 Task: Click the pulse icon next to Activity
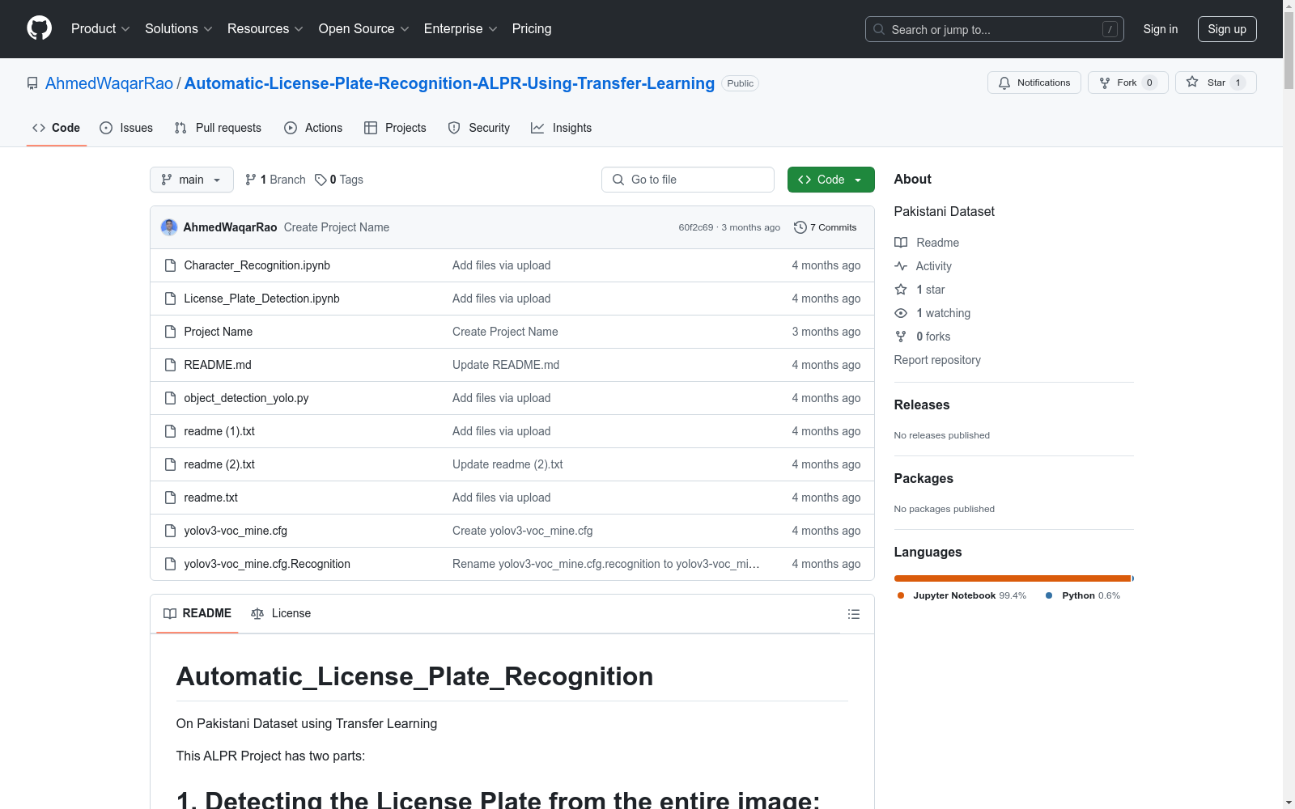coord(901,266)
